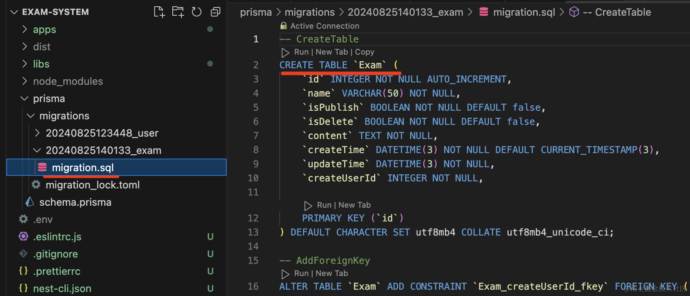Click the git icon beside .gitignore
Image resolution: width=690 pixels, height=296 pixels.
pyautogui.click(x=24, y=254)
